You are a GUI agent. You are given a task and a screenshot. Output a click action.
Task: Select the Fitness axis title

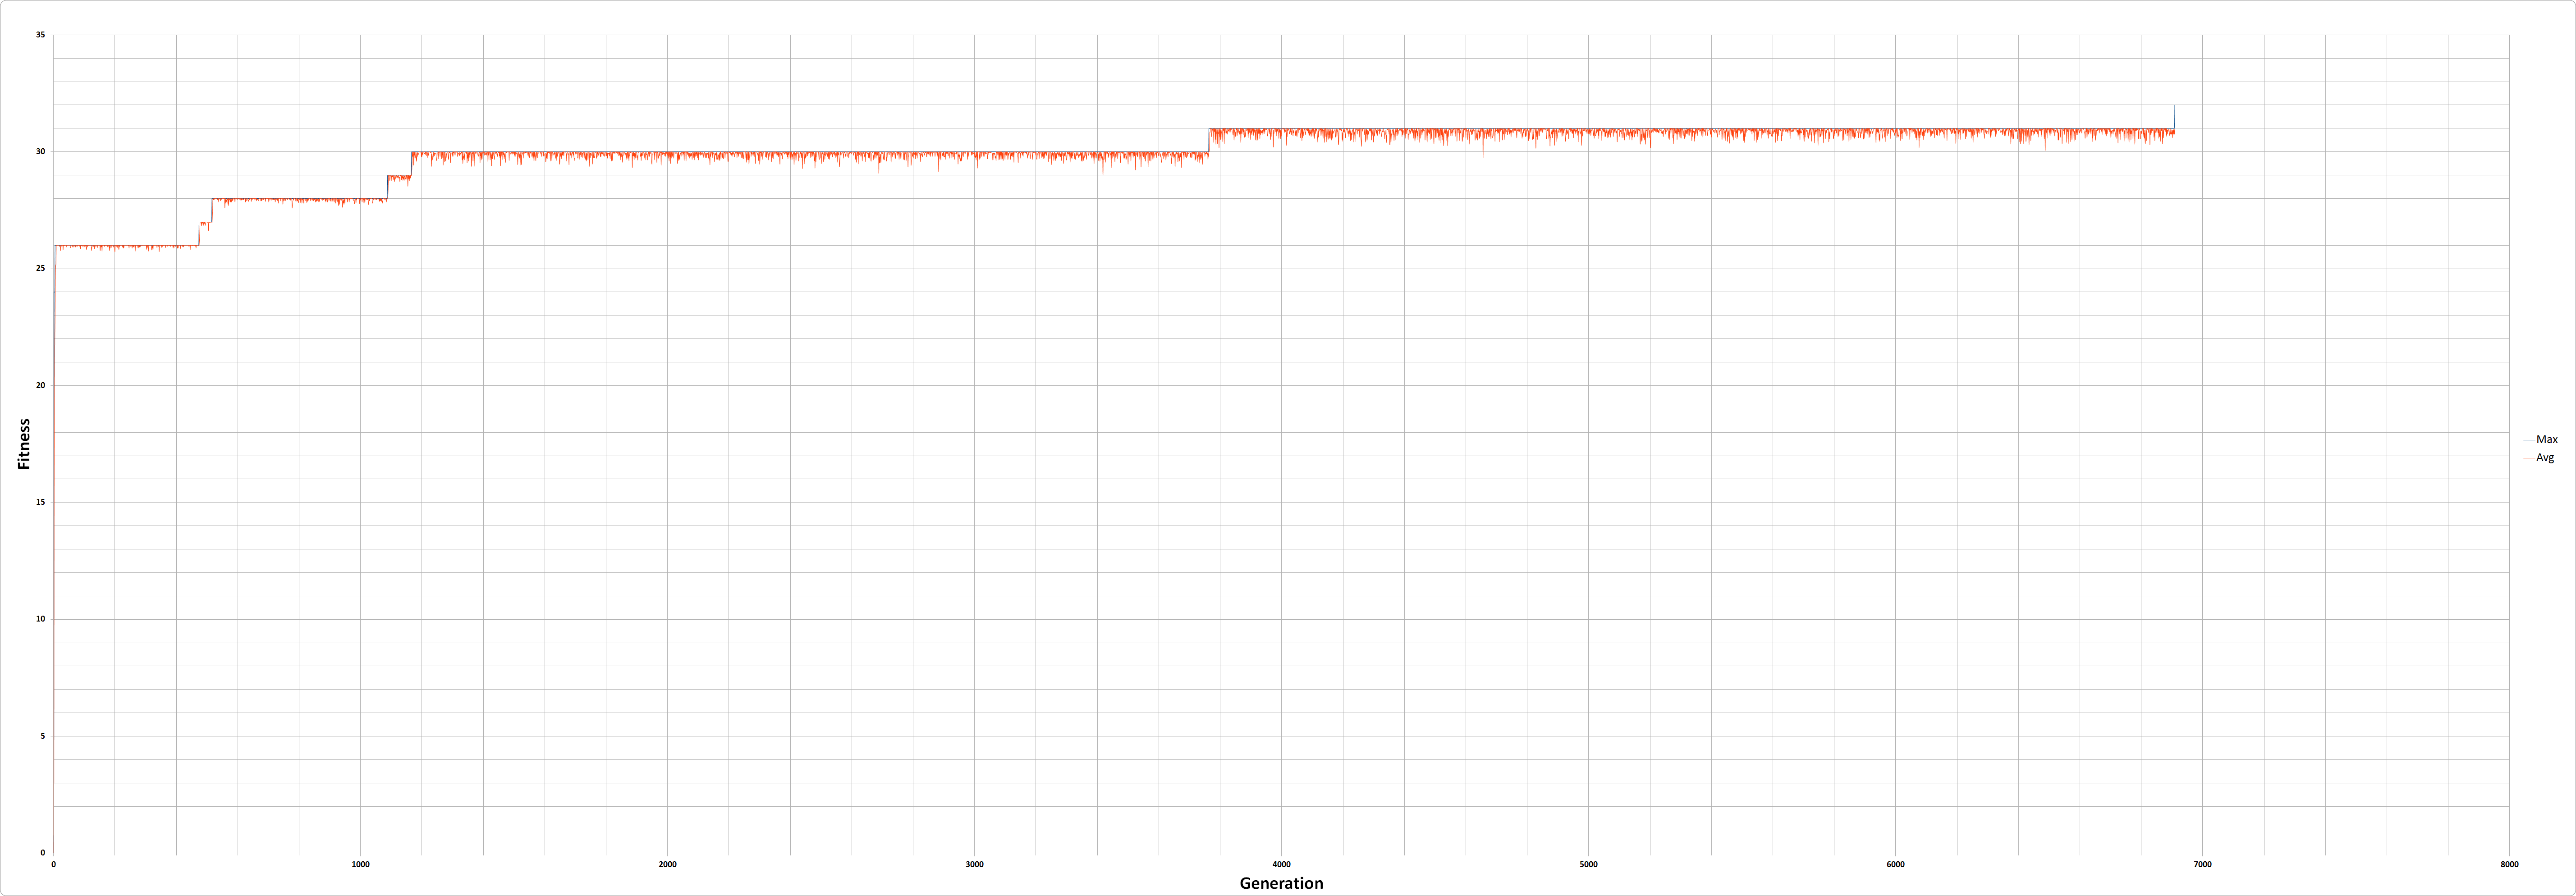tap(24, 444)
